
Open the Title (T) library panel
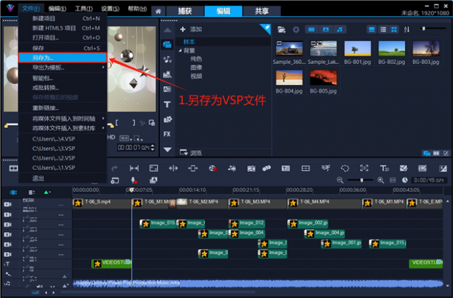click(x=167, y=104)
